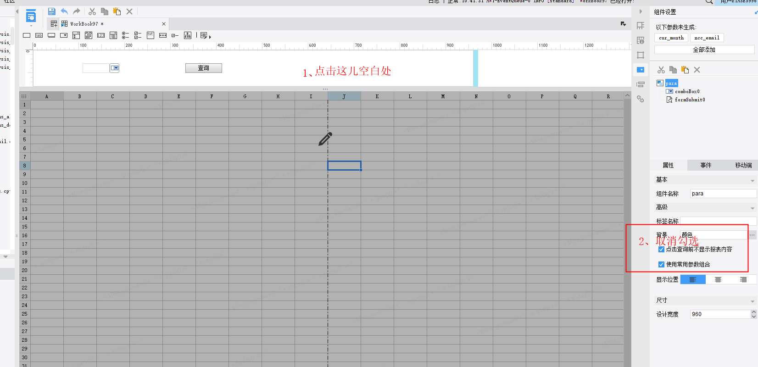Open the dropdown under the preview icon
Viewport: 758px width, 367px height.
click(31, 26)
